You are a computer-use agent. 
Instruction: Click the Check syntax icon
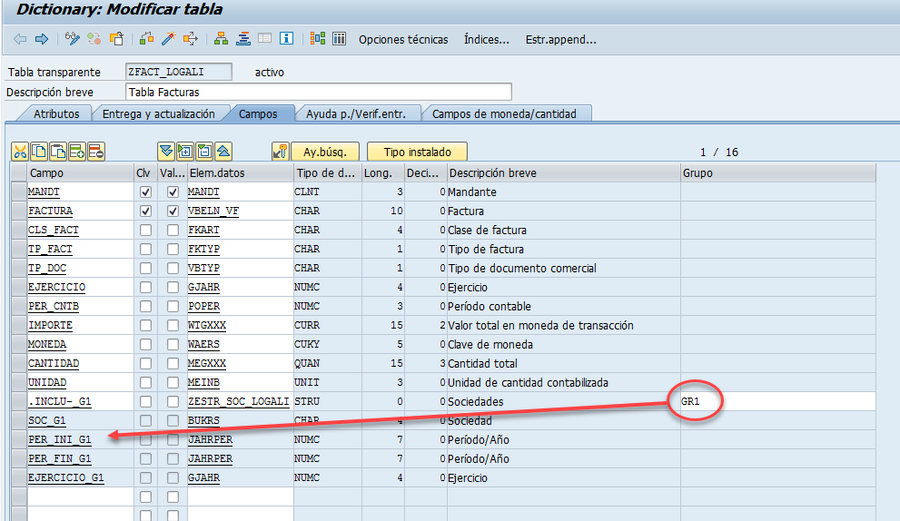[x=147, y=39]
